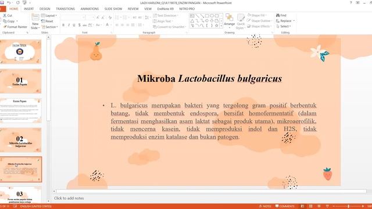Open the DESIGN ribbon tab
The width and height of the screenshot is (372, 209).
pyautogui.click(x=45, y=9)
